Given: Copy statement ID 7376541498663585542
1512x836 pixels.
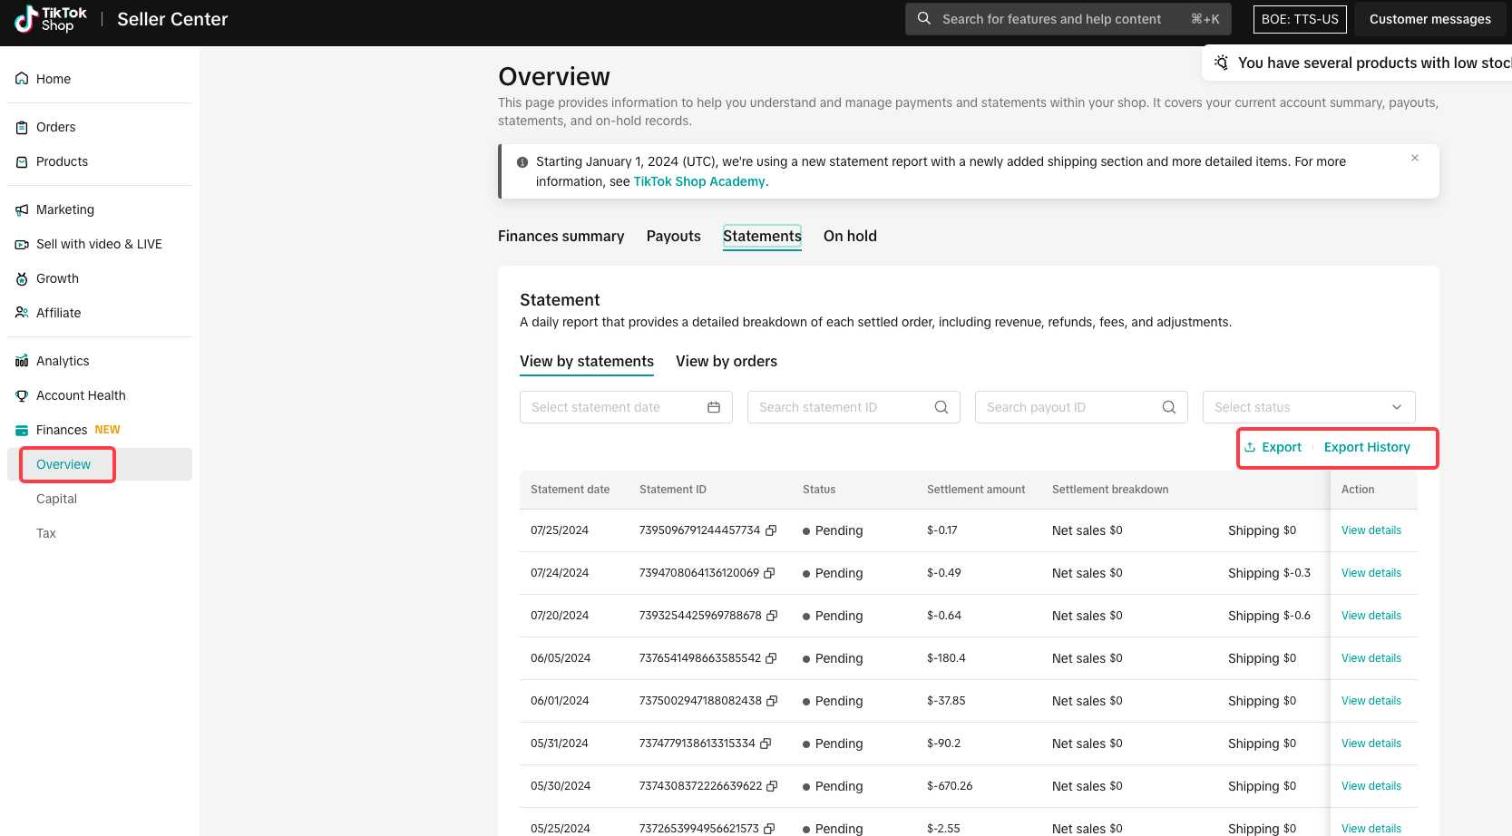Looking at the screenshot, I should 771,658.
